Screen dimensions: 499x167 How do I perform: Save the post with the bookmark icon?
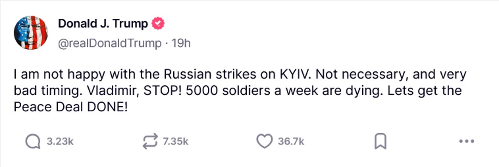point(380,142)
